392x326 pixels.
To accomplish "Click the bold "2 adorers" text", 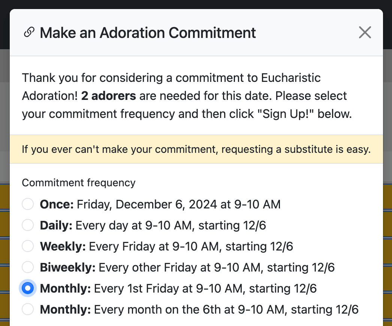I will coord(109,96).
